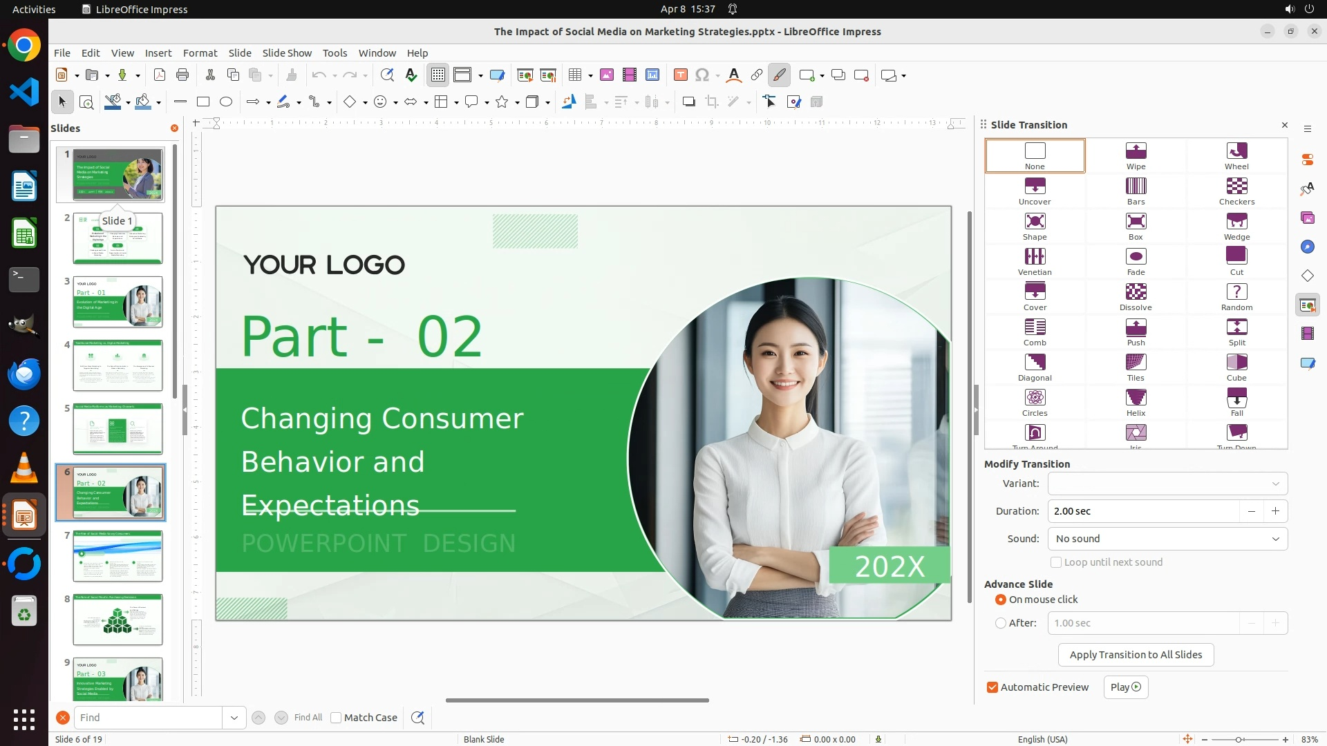Select the After advance slide radio button

pyautogui.click(x=1001, y=623)
